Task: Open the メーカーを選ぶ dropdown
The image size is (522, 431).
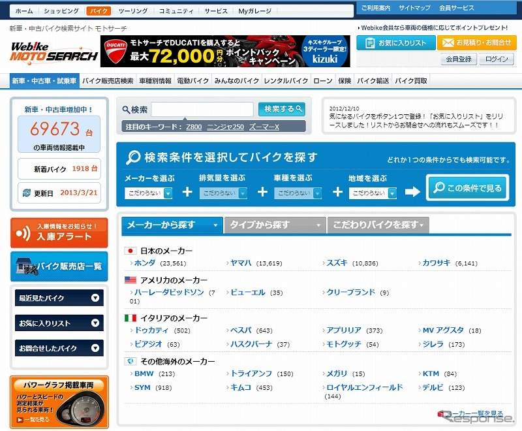Action: click(x=149, y=193)
